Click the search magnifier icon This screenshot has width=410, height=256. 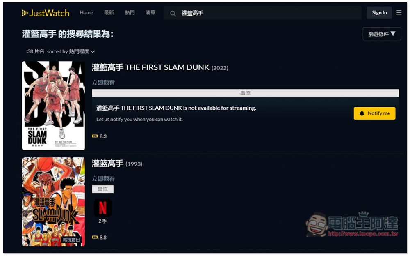click(173, 14)
